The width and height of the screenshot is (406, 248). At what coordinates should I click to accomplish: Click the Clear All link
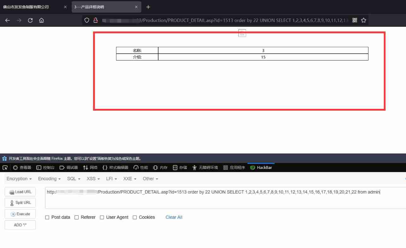click(174, 217)
